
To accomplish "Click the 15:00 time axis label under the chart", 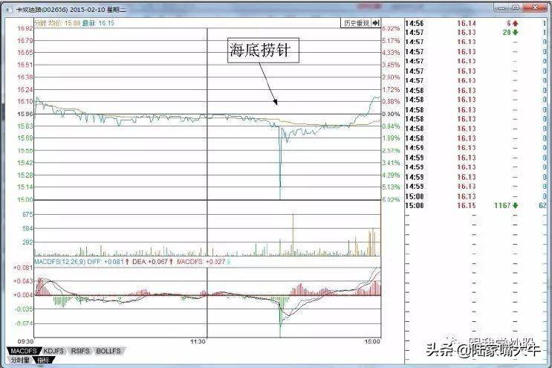I will (372, 341).
